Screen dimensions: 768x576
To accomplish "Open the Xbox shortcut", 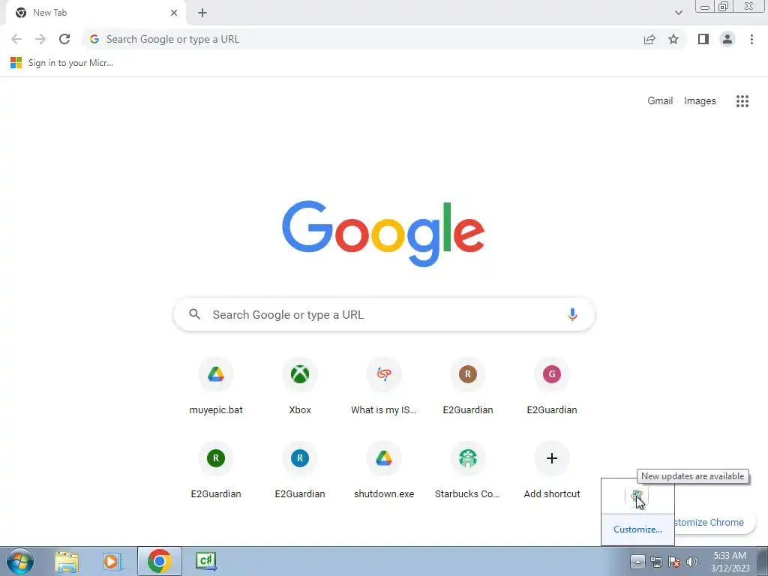I will tap(300, 387).
